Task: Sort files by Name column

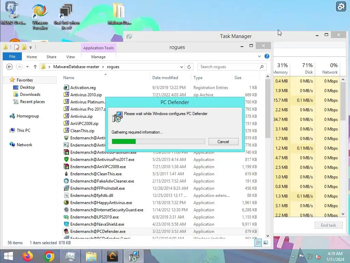Action: click(x=69, y=78)
